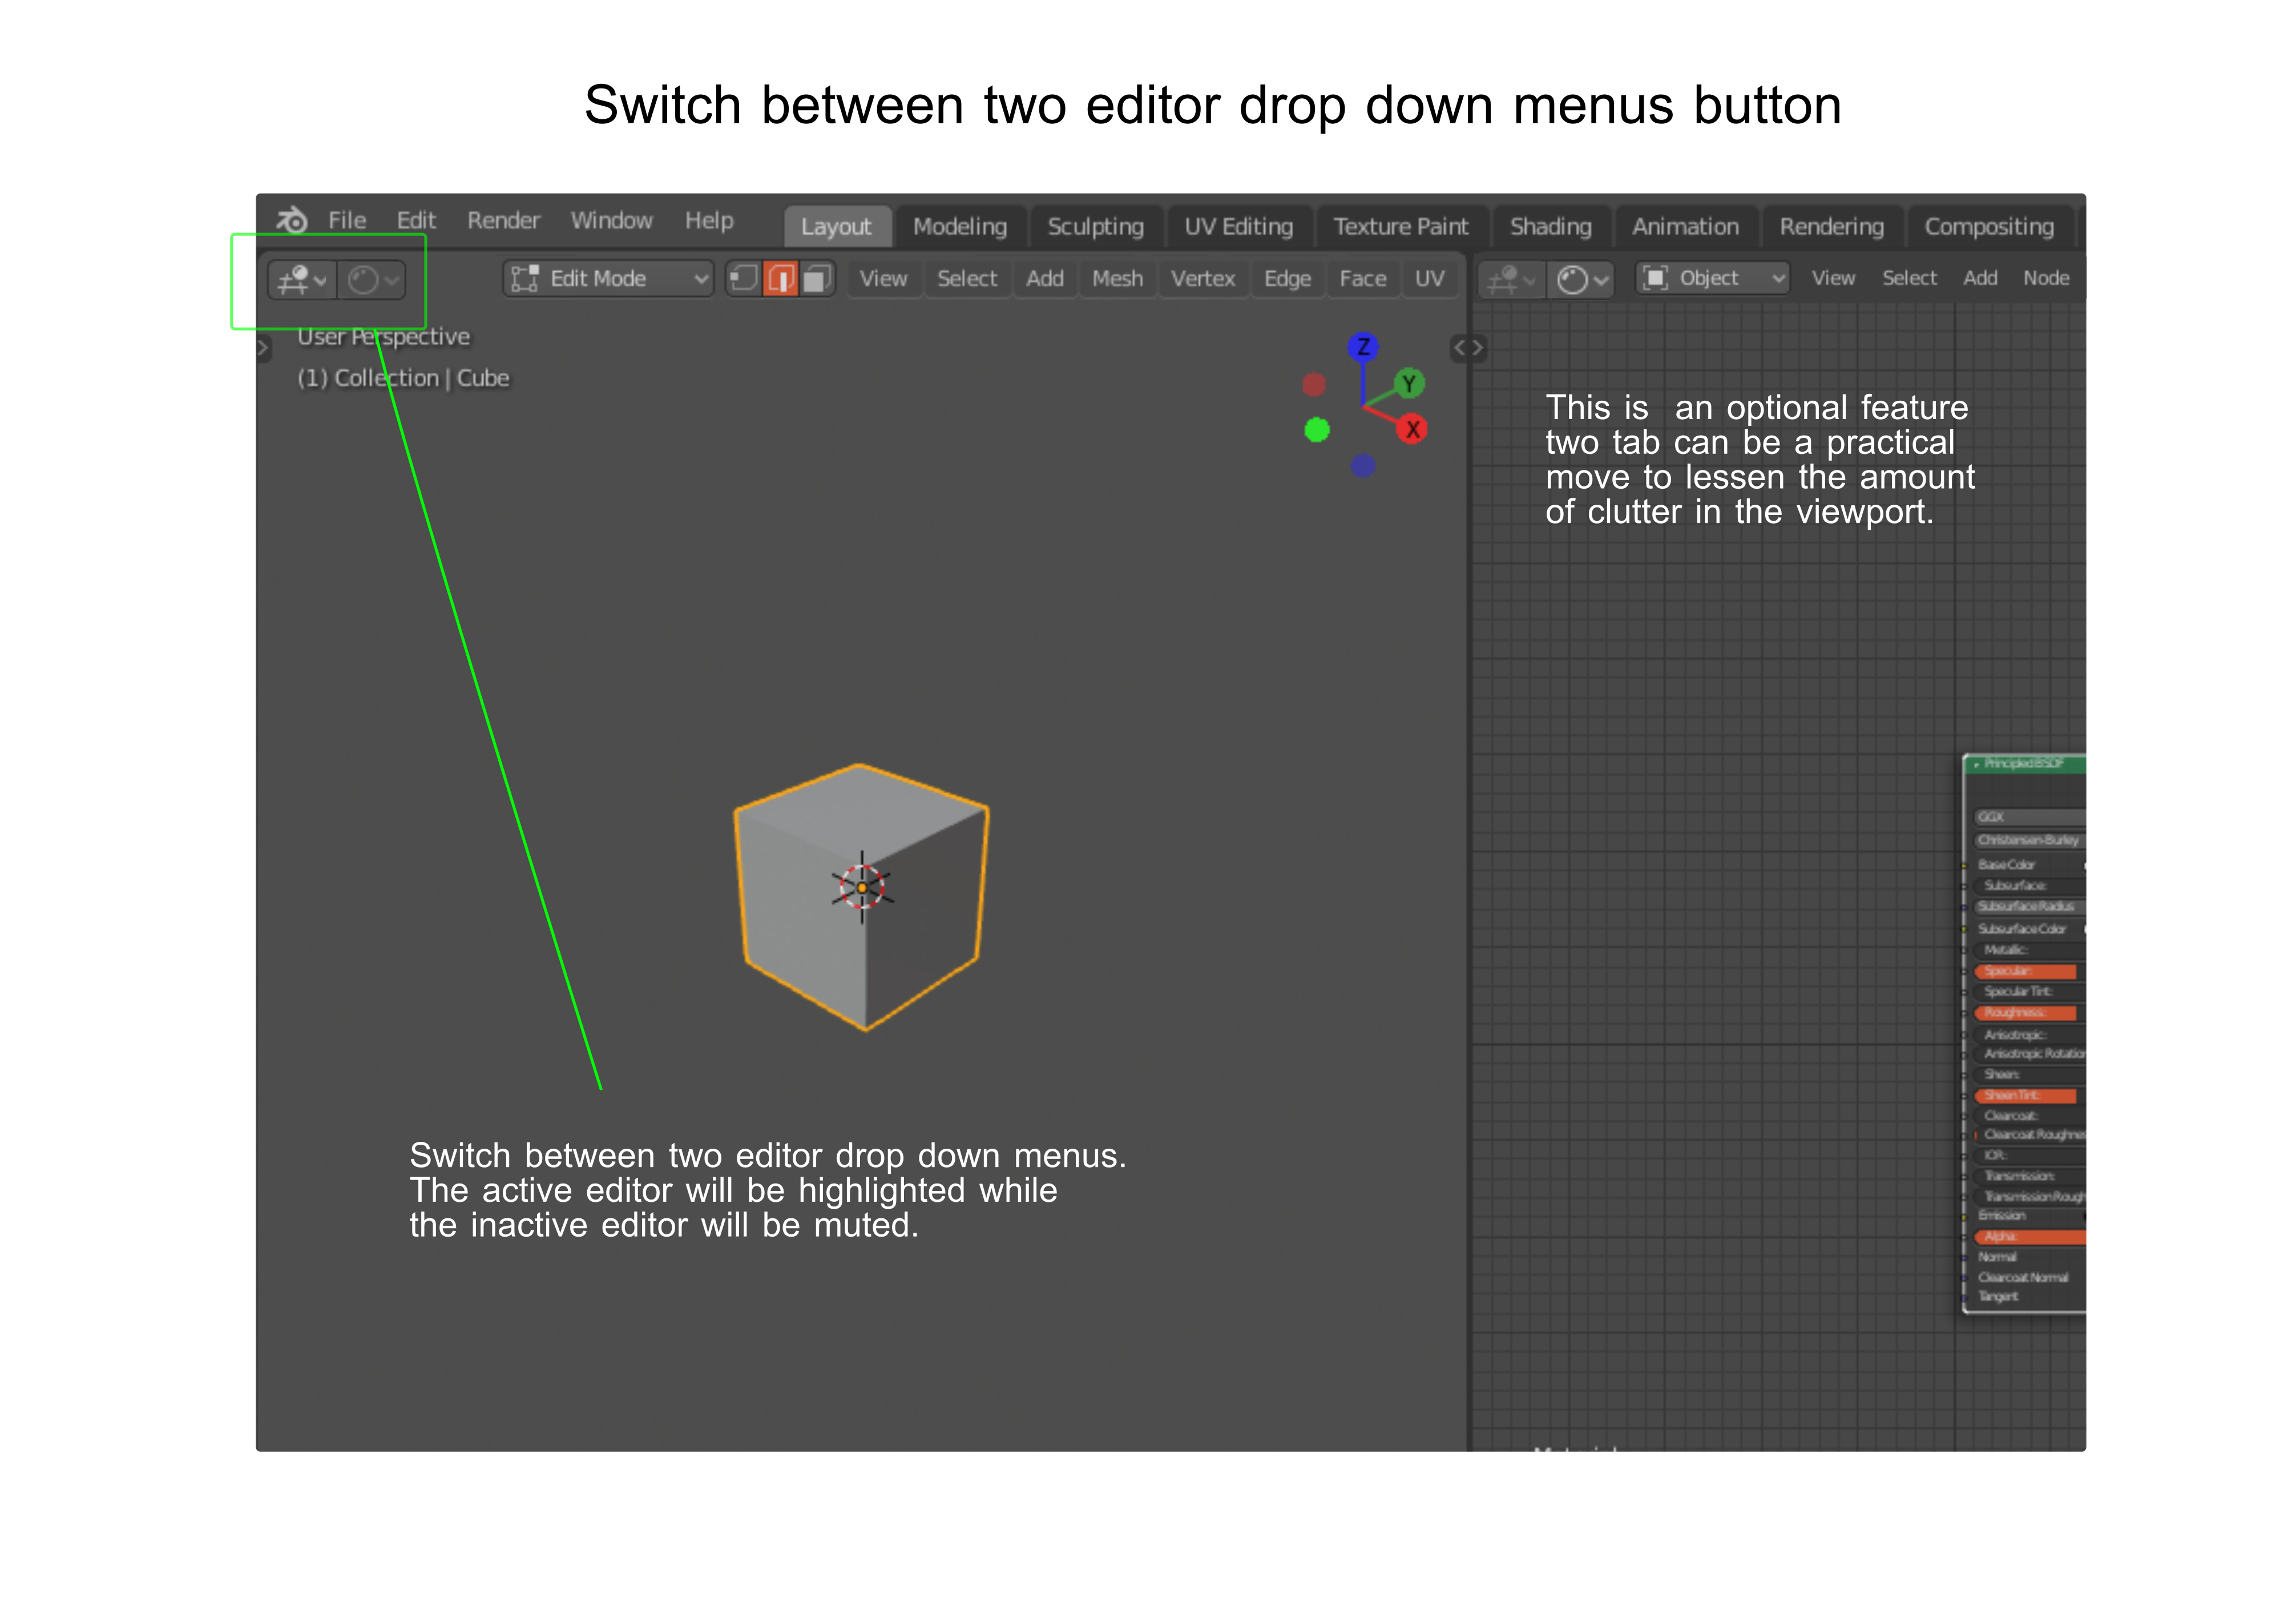
Task: Click the Alpha slider on Principled BSDF
Action: (x=2030, y=1238)
